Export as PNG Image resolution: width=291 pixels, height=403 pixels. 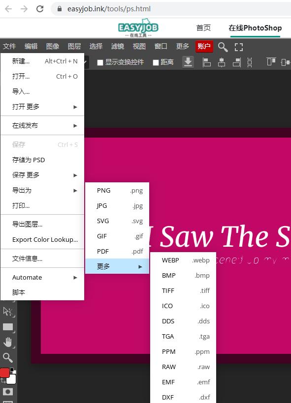[x=117, y=191]
